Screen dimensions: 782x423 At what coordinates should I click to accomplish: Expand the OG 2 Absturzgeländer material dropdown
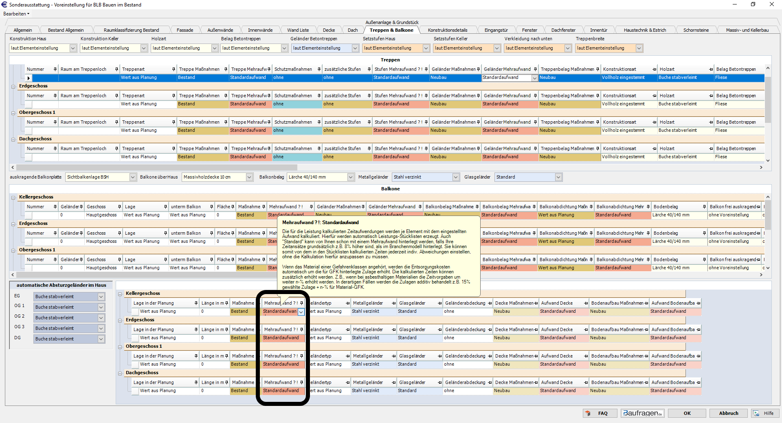(101, 318)
